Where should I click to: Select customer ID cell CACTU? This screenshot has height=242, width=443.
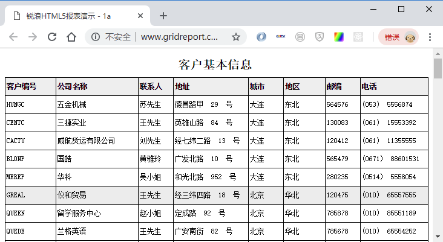pos(30,141)
